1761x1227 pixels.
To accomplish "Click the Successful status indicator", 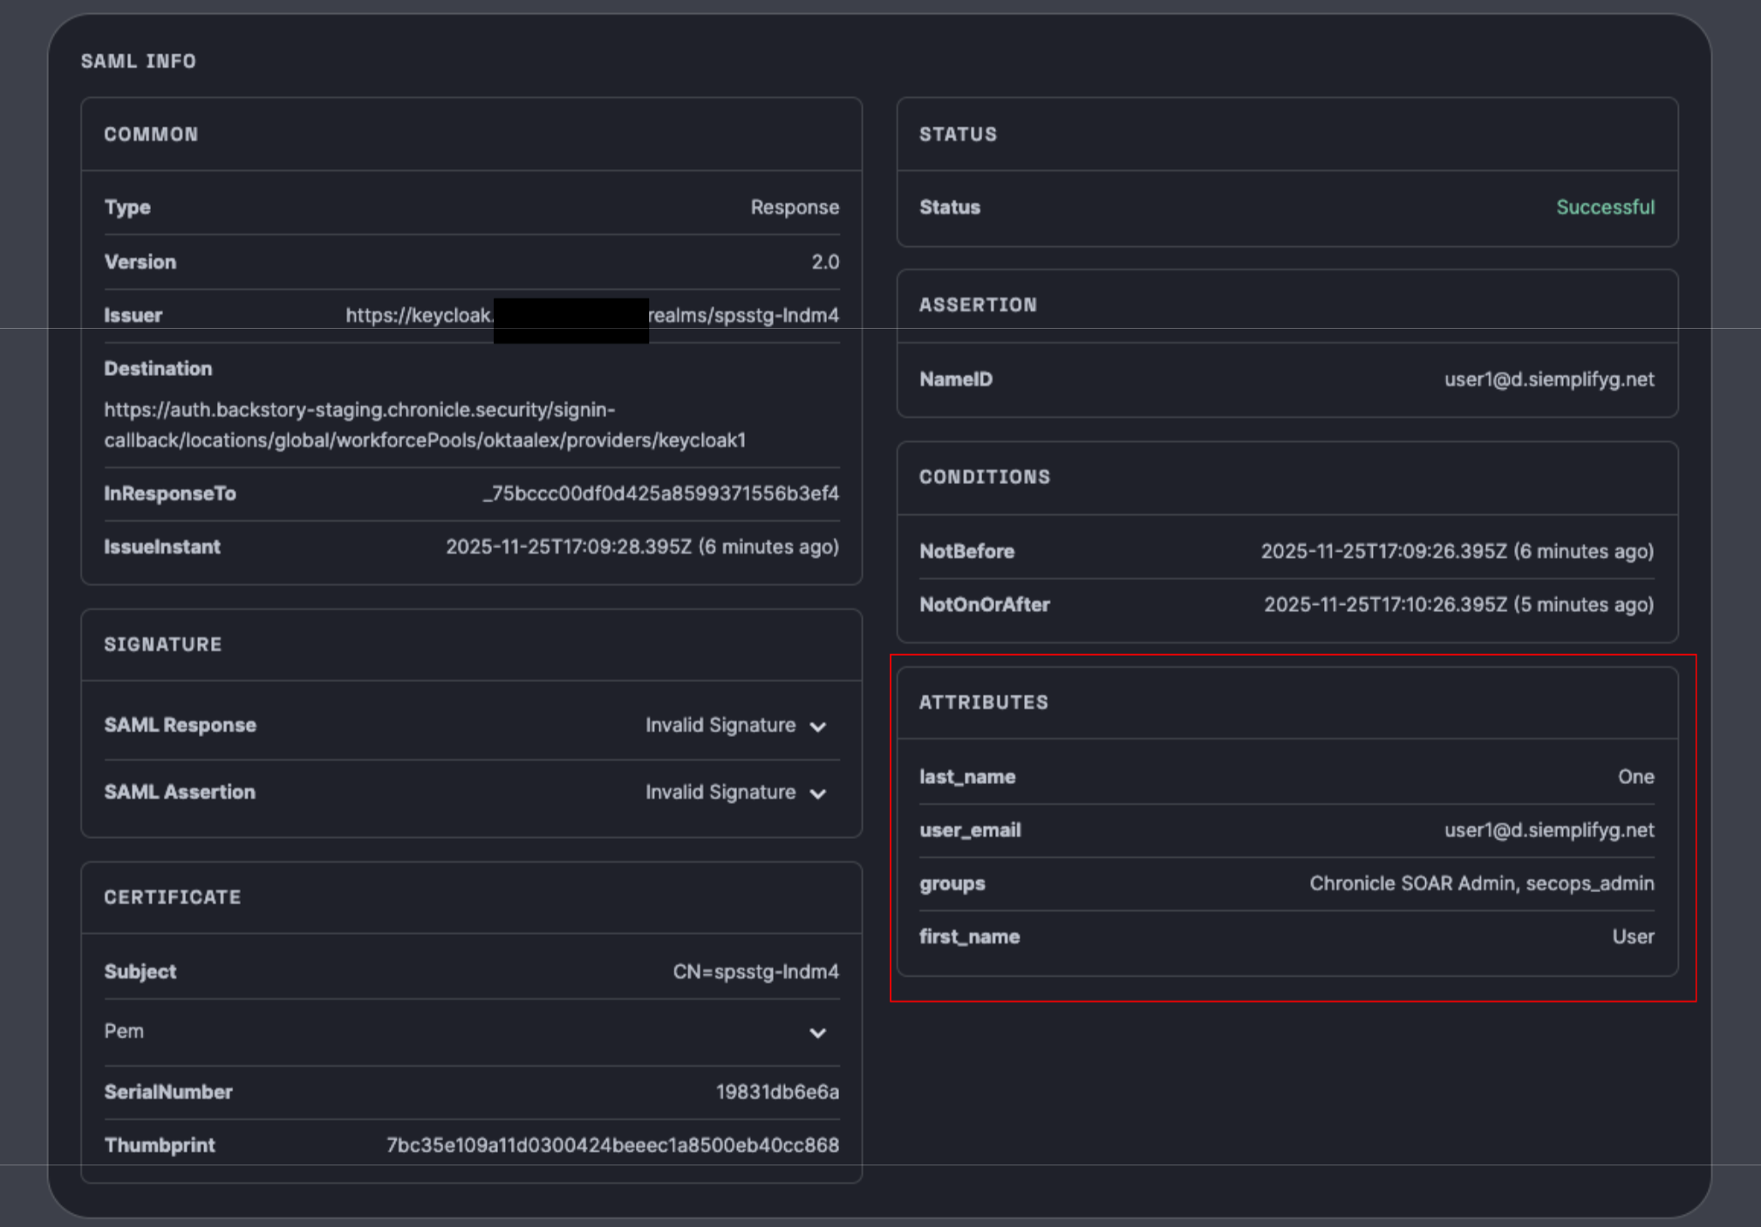I will coord(1606,207).
